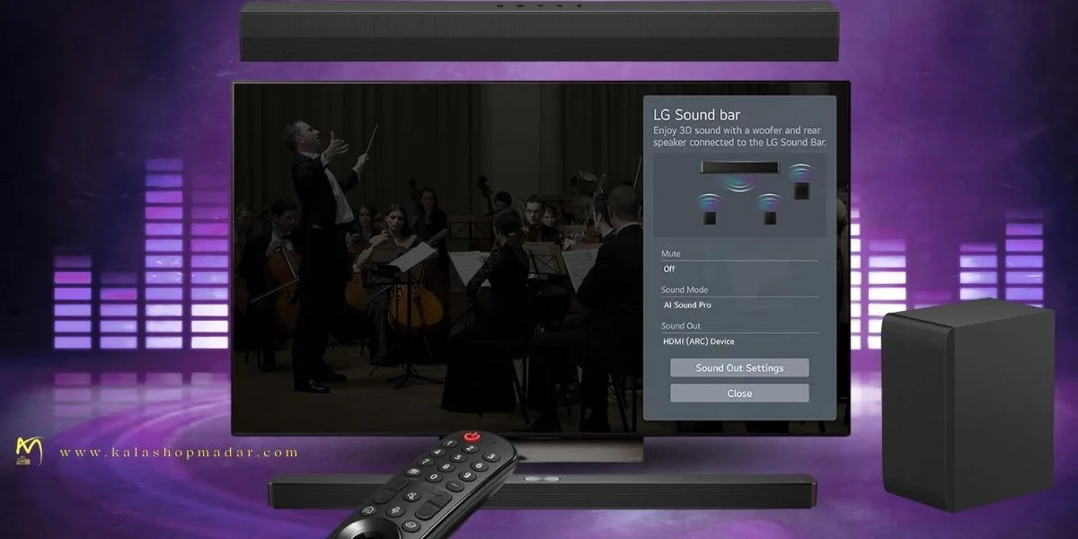Tap the red power button on the remote
This screenshot has width=1078, height=539.
click(472, 437)
